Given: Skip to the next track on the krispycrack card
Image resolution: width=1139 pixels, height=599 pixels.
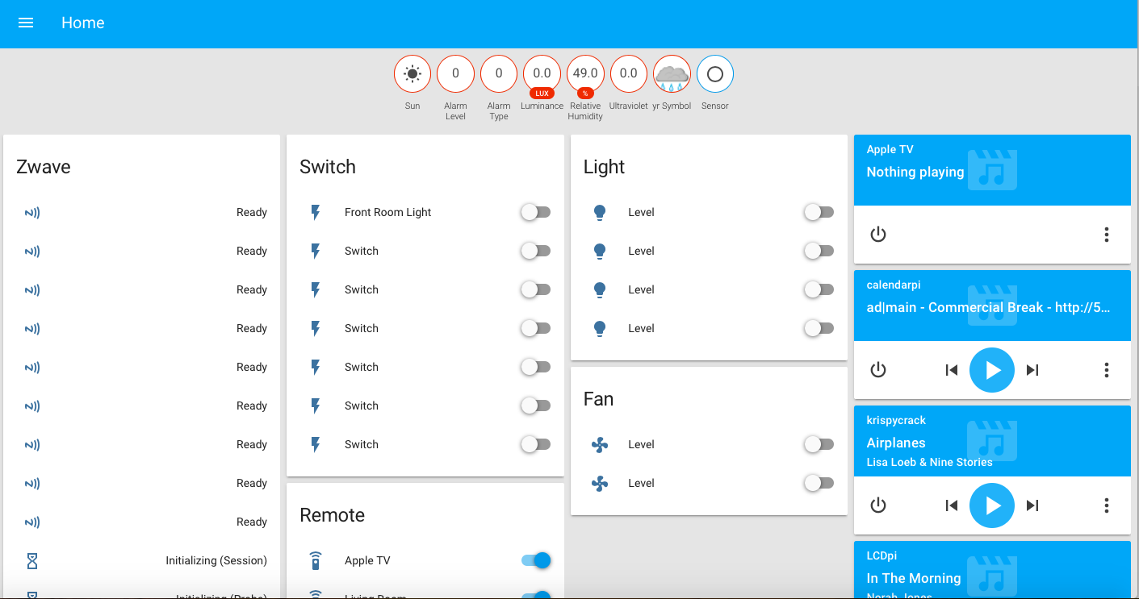Looking at the screenshot, I should 1032,505.
